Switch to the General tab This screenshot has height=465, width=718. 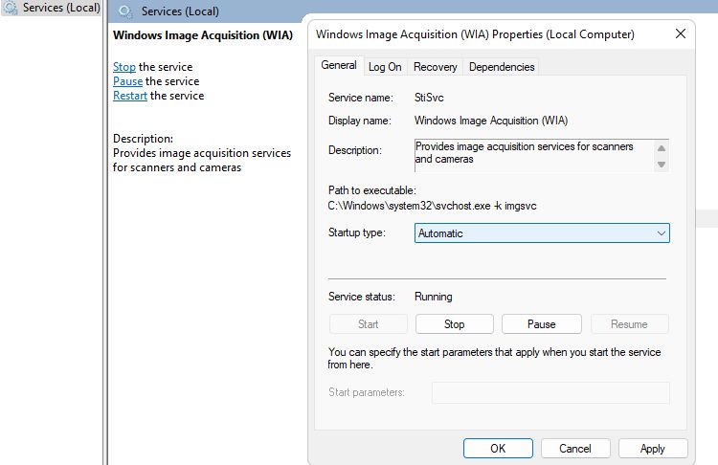(339, 65)
